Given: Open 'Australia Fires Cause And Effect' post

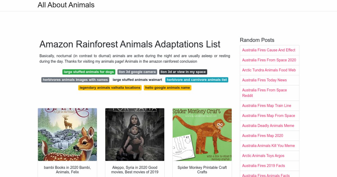Looking at the screenshot, I should click(268, 50).
